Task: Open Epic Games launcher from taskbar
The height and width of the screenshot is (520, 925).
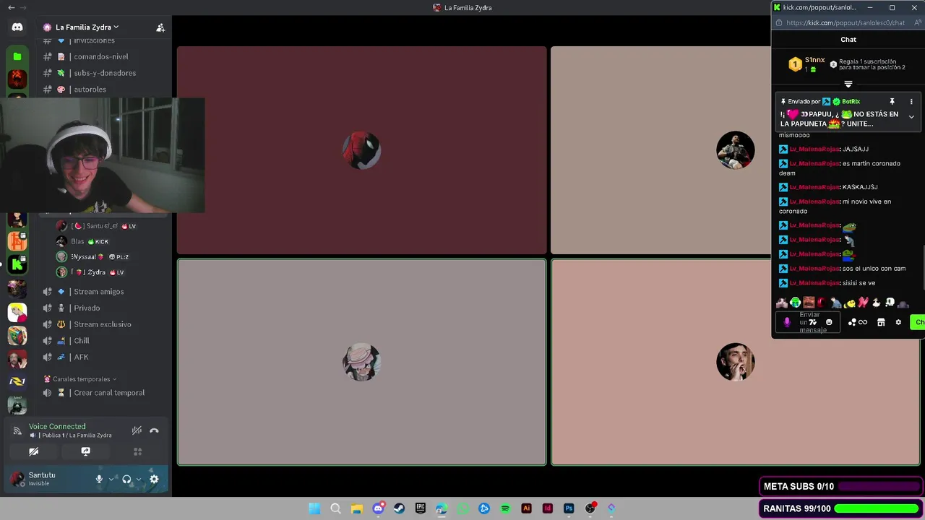Action: (421, 508)
